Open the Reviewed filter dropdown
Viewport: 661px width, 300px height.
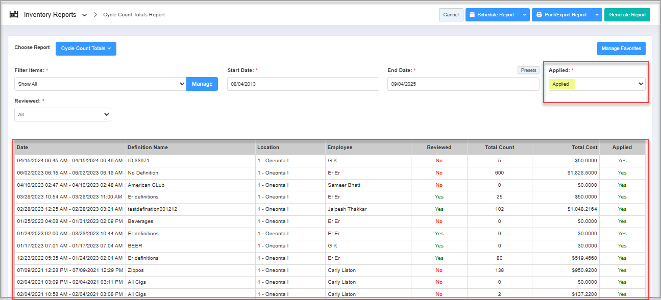pos(62,115)
